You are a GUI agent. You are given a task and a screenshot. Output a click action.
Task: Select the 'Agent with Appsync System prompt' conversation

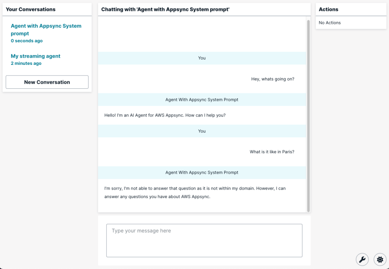coord(46,29)
